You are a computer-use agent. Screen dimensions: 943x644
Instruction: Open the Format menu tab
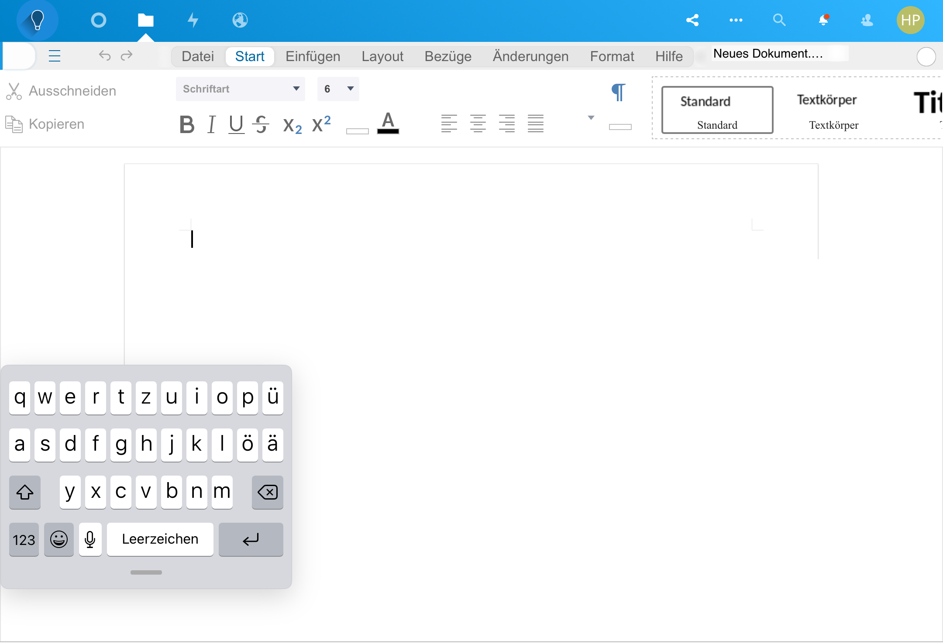[612, 56]
